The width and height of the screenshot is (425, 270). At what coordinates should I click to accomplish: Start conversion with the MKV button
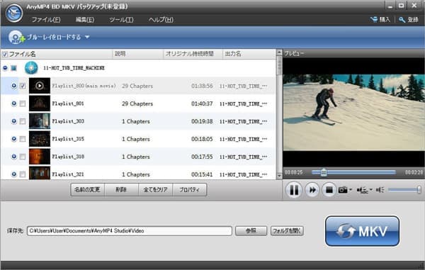click(x=362, y=231)
